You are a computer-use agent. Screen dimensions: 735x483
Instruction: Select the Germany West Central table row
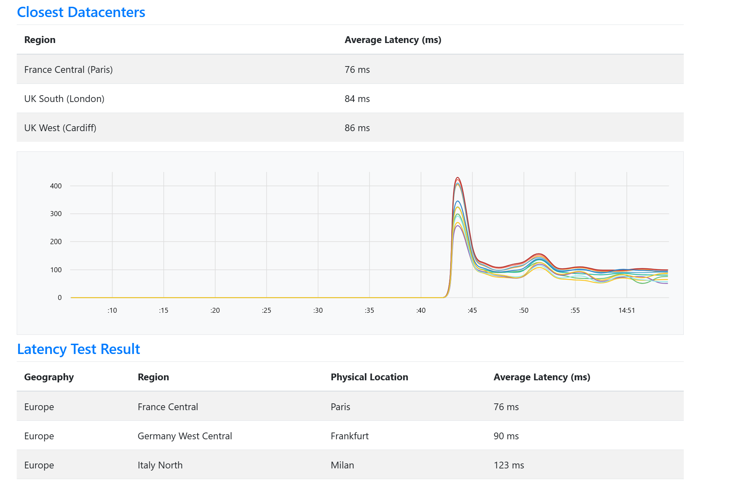185,436
